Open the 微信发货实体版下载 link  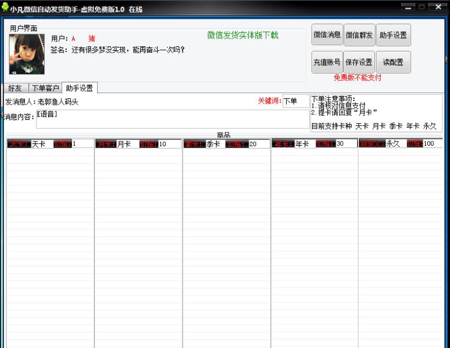(x=243, y=36)
